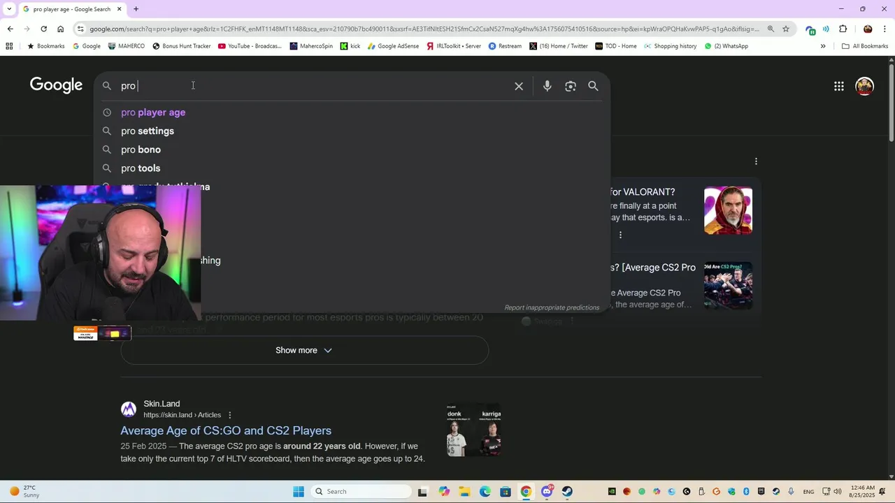Open the hooded man thumbnail in VALORANT card
The width and height of the screenshot is (895, 503).
[728, 210]
